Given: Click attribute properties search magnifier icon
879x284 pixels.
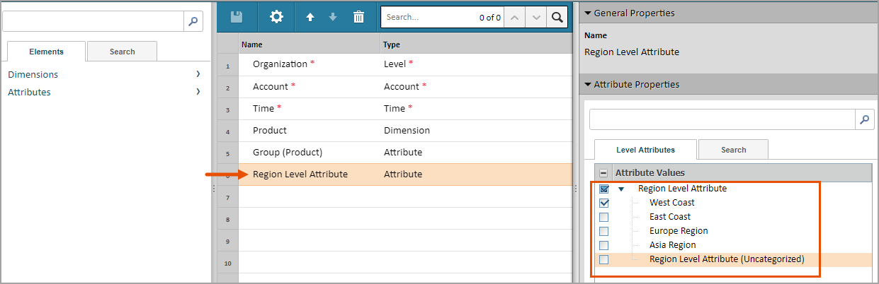Looking at the screenshot, I should point(865,119).
